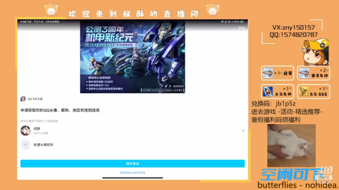Click the 叔酥 account name
The width and height of the screenshot is (339, 190).
point(37,128)
